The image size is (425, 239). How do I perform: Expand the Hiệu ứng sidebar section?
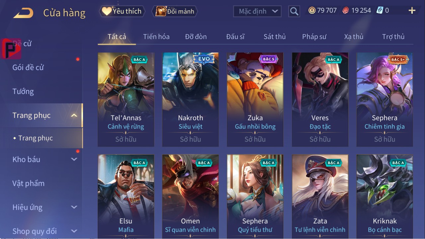pos(74,207)
